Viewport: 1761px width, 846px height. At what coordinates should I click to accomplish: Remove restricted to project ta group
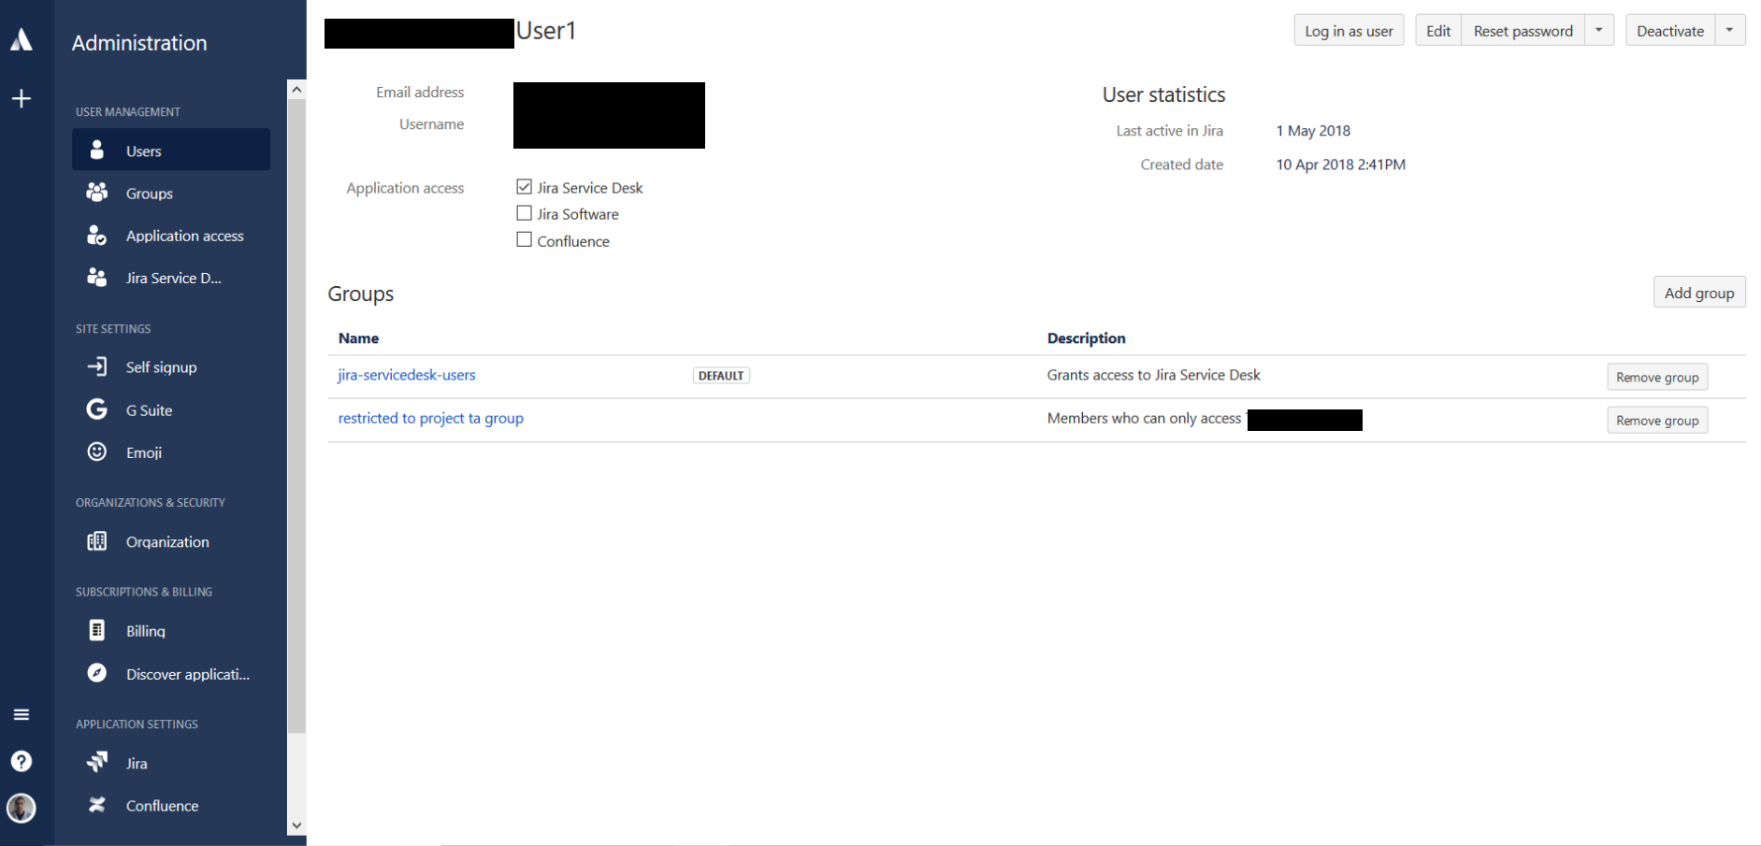click(x=1657, y=421)
